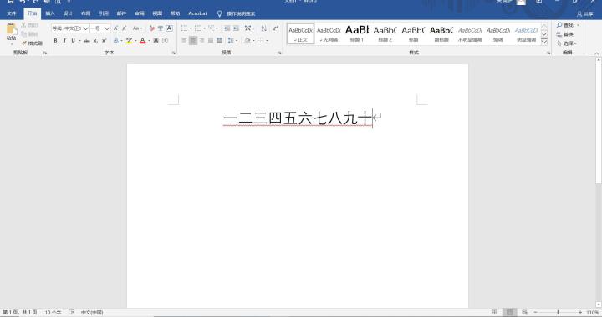Apply the 无间隔 no-spacing style
The width and height of the screenshot is (602, 317).
(329, 33)
